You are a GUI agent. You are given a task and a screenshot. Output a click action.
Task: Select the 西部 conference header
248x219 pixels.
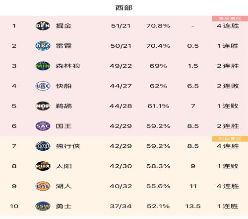[x=124, y=8]
